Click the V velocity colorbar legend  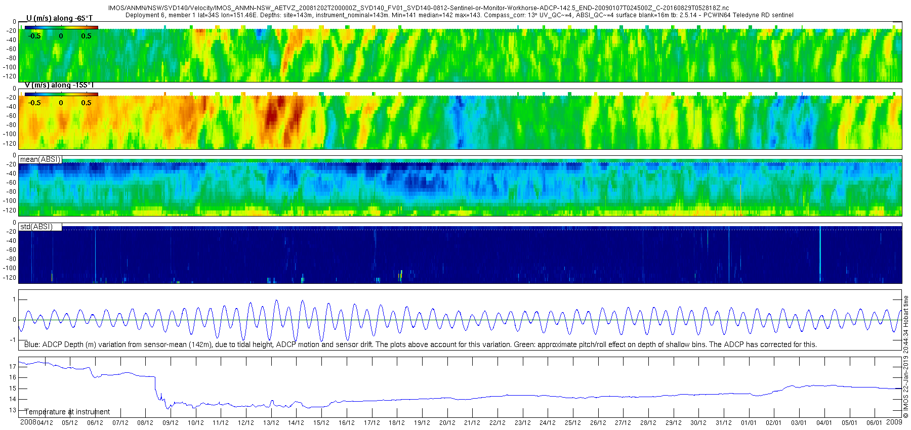tap(61, 94)
